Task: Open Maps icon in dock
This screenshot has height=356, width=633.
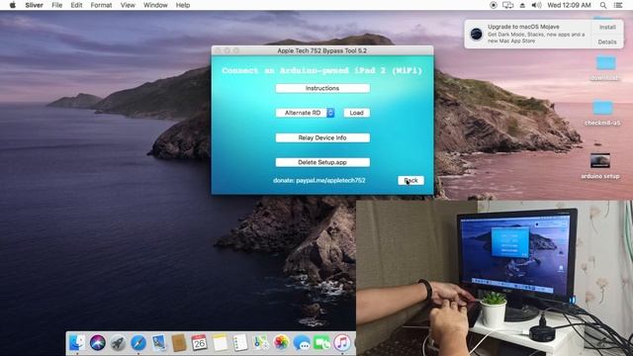Action: tap(261, 343)
